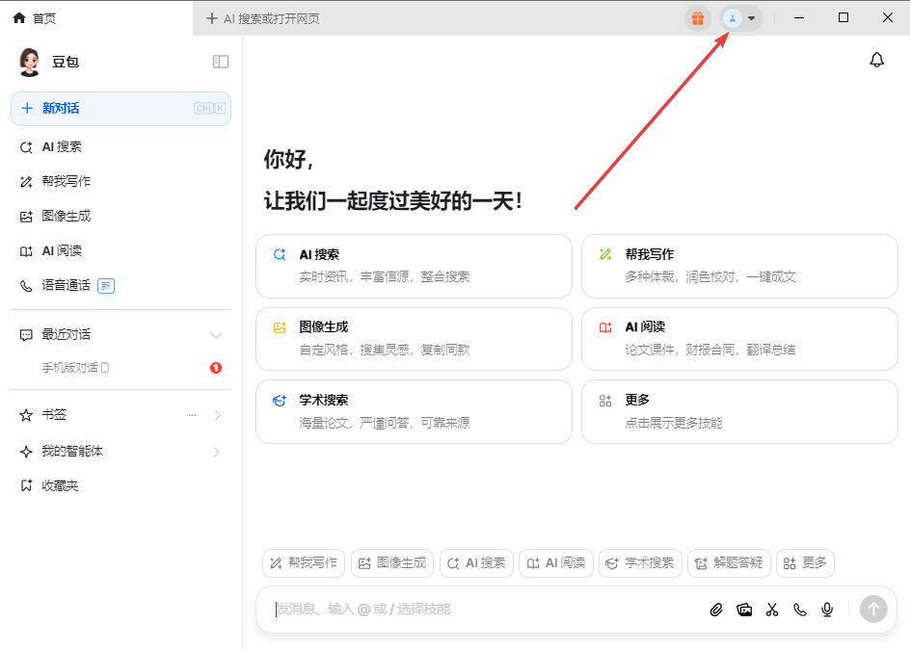Screen dimensions: 910x651
Task: Start a 新对话 new chat
Action: (120, 109)
